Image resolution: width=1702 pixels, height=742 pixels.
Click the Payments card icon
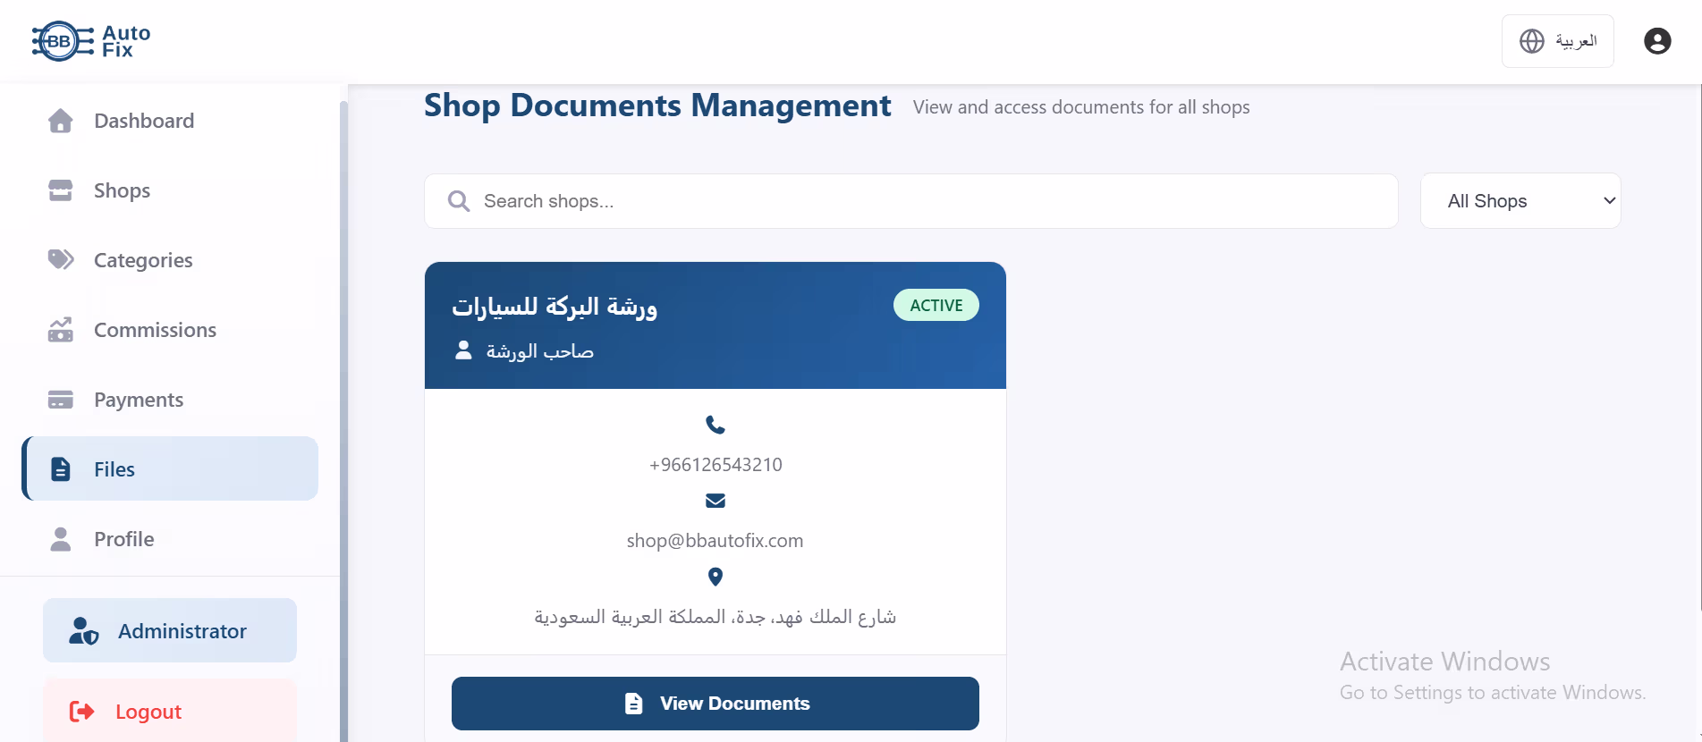coord(61,400)
